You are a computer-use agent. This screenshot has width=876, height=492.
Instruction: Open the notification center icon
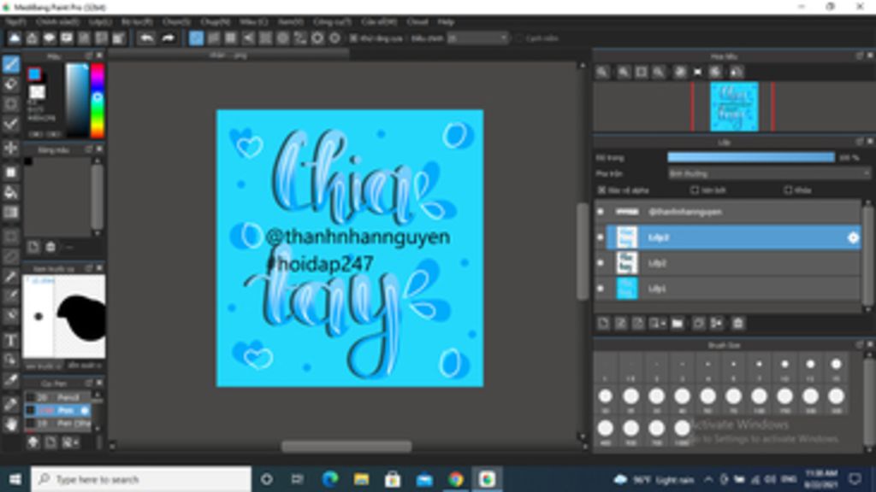855,479
